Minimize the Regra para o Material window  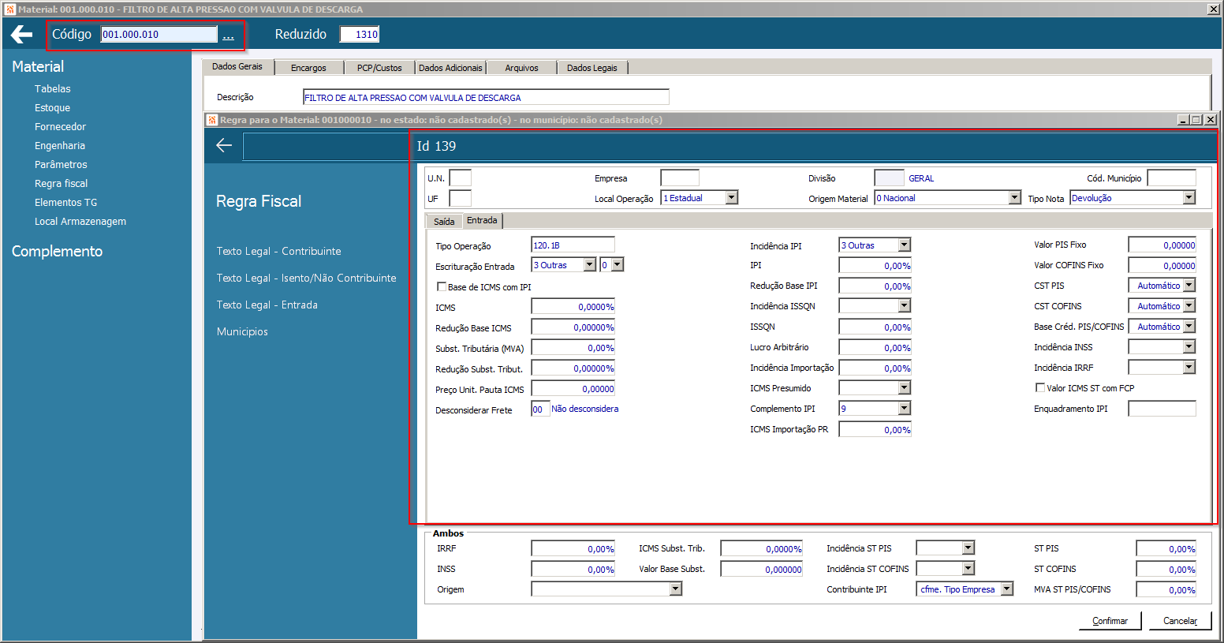click(1183, 120)
